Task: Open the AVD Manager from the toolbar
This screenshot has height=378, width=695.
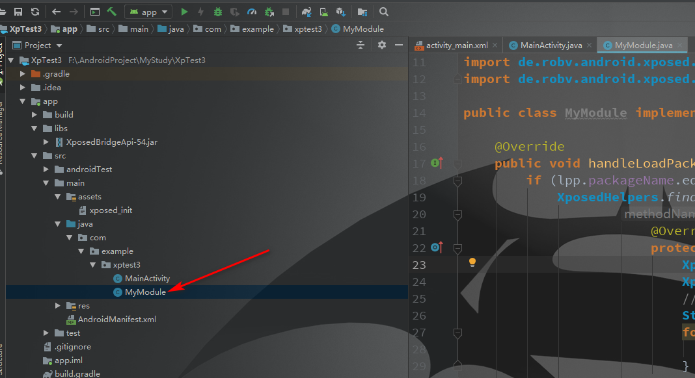Action: [x=323, y=11]
